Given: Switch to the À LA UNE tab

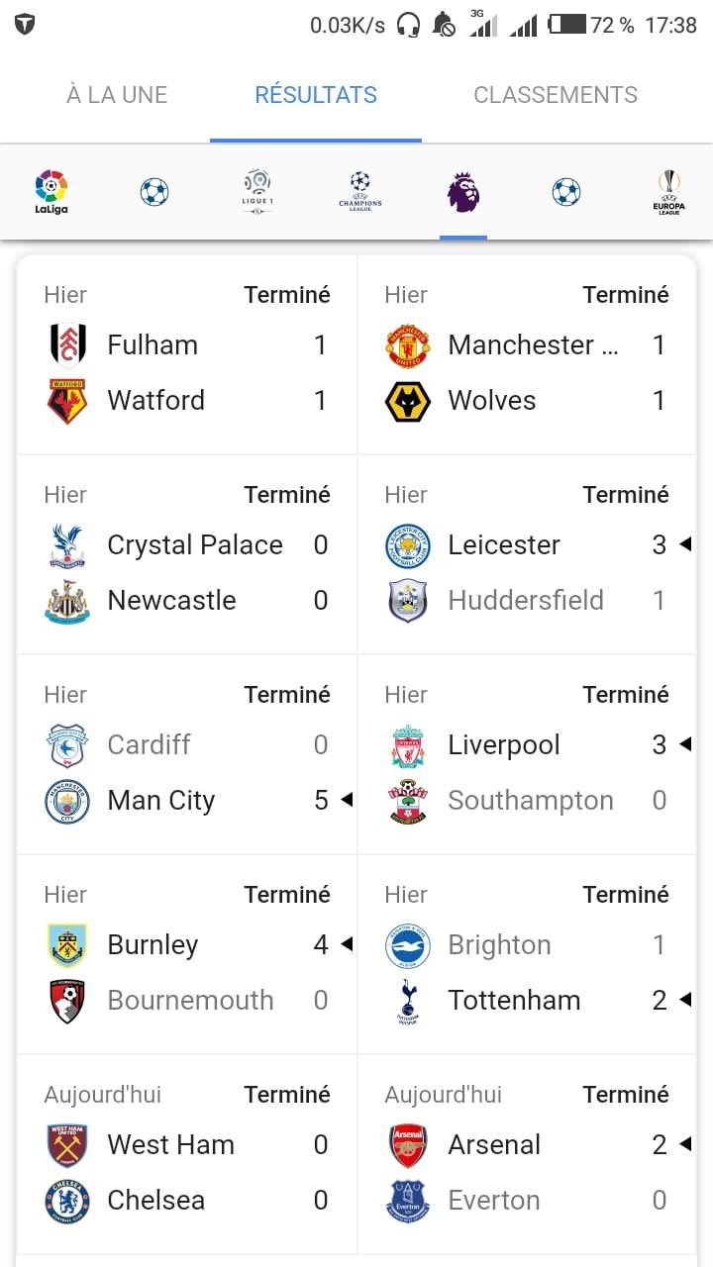Looking at the screenshot, I should pyautogui.click(x=117, y=95).
